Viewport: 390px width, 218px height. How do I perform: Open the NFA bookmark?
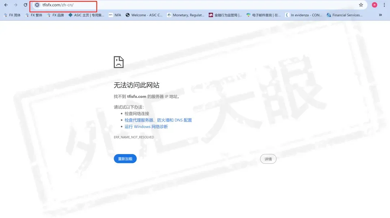pos(115,15)
